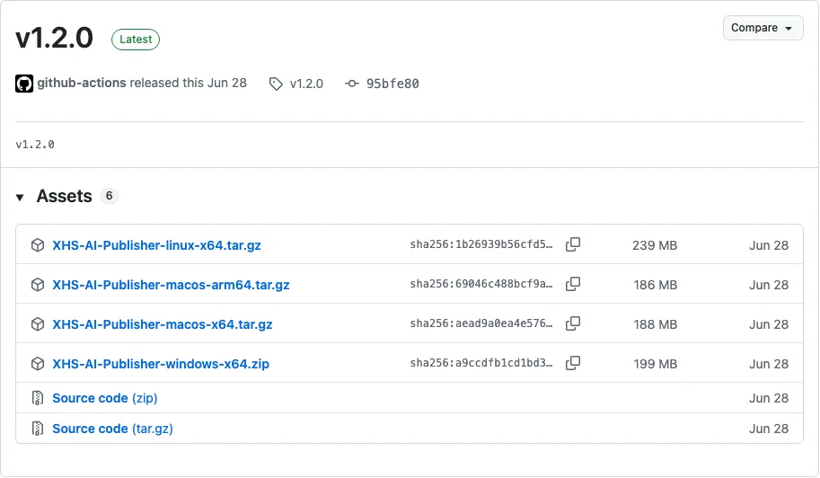
Task: Download Source code (tar.gz)
Action: click(112, 429)
